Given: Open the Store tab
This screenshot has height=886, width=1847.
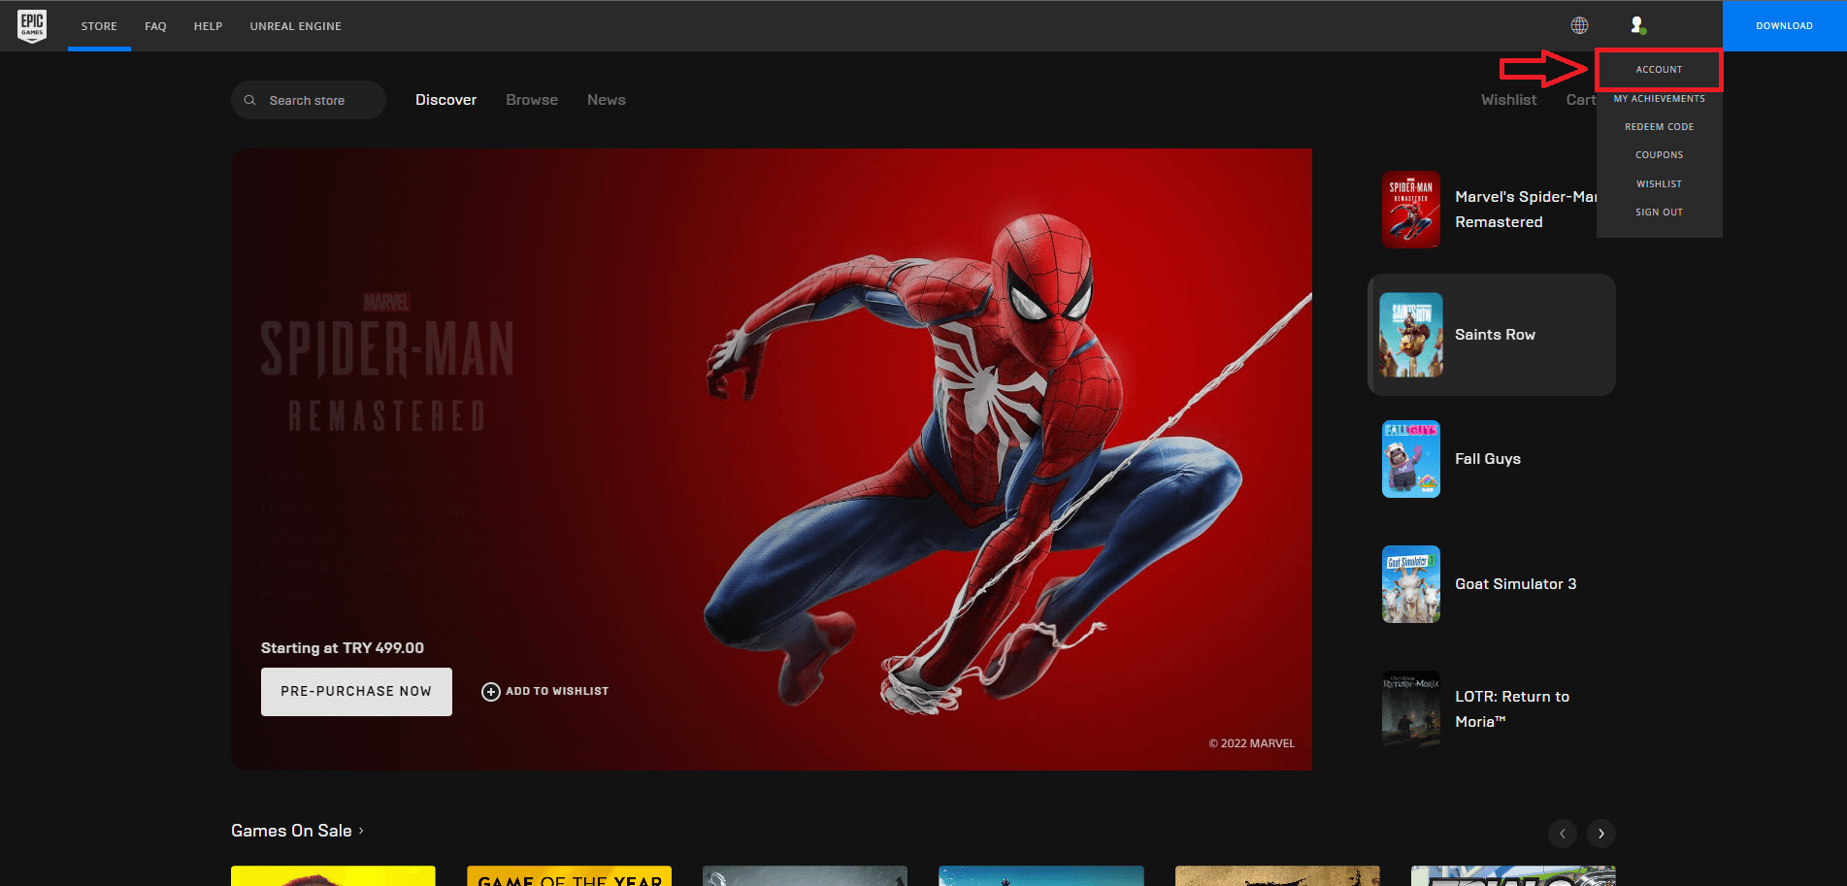Looking at the screenshot, I should (x=99, y=26).
